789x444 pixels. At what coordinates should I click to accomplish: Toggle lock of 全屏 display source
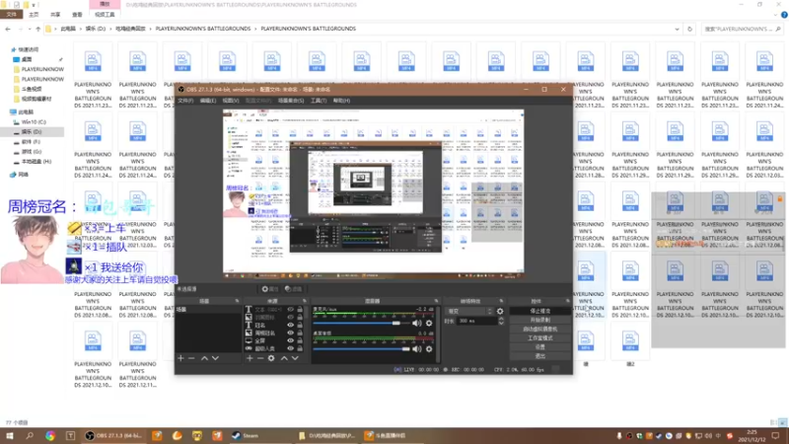pos(300,340)
